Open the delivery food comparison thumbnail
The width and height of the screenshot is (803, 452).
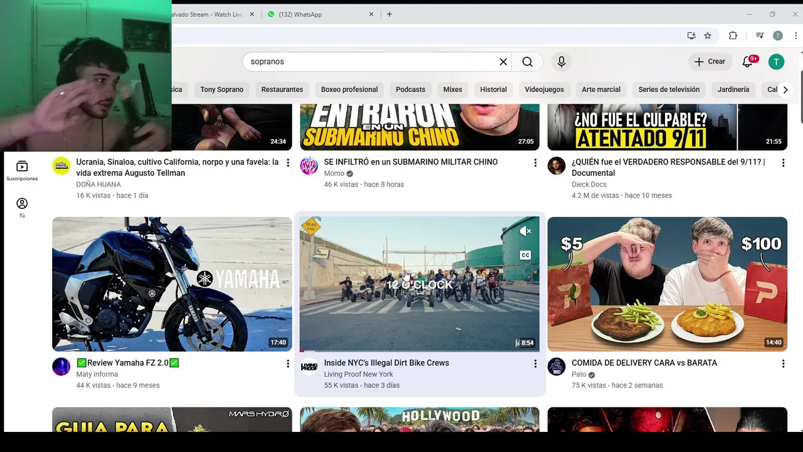667,284
